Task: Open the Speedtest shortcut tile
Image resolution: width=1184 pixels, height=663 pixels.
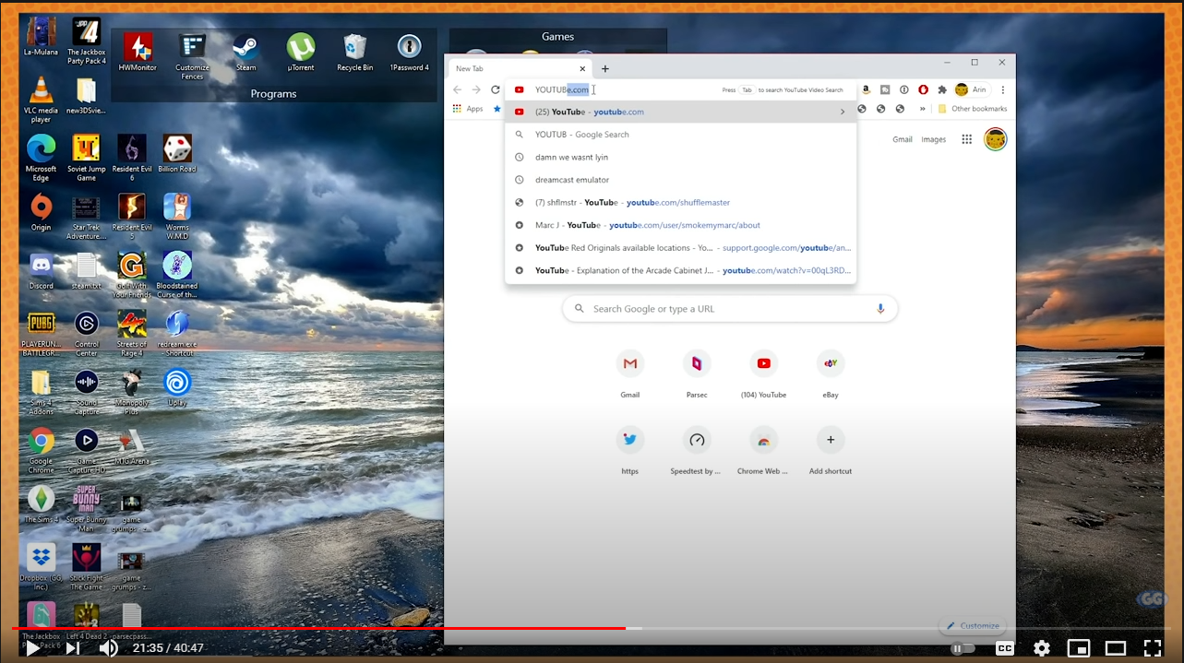Action: (697, 451)
